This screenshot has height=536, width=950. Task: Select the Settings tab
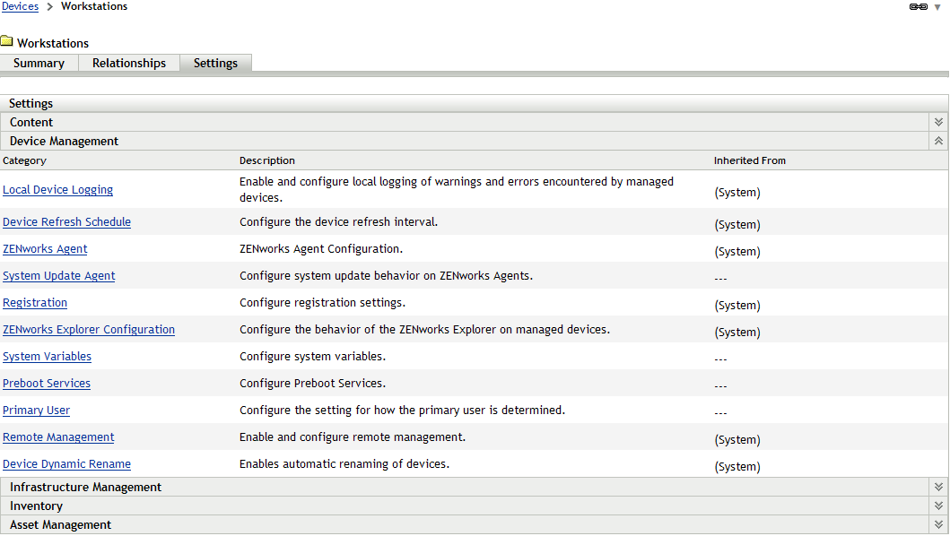pyautogui.click(x=215, y=63)
